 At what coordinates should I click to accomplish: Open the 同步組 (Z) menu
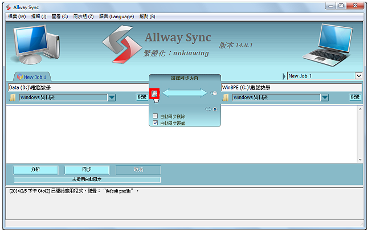83,17
